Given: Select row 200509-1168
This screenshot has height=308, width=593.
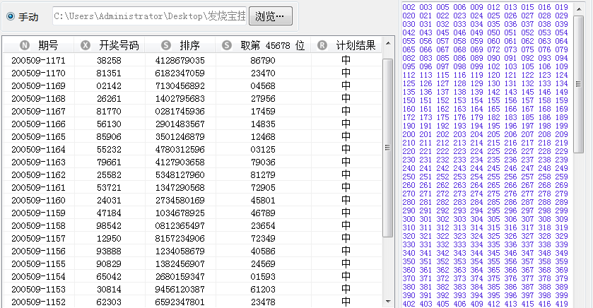Looking at the screenshot, I should (x=192, y=98).
